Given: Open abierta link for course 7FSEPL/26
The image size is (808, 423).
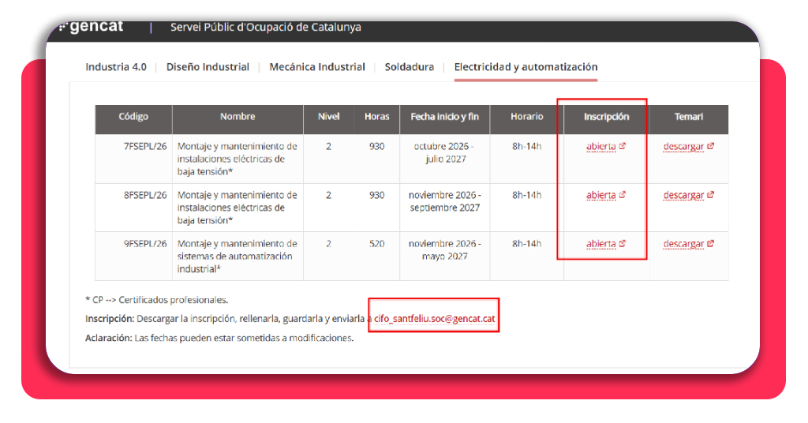Looking at the screenshot, I should click(x=600, y=146).
